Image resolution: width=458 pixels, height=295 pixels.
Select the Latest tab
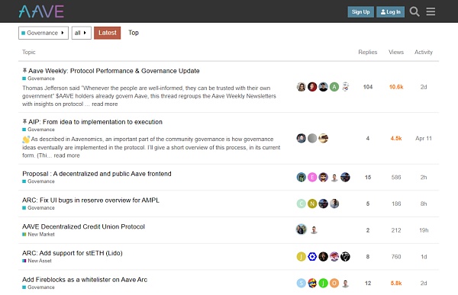pyautogui.click(x=107, y=33)
